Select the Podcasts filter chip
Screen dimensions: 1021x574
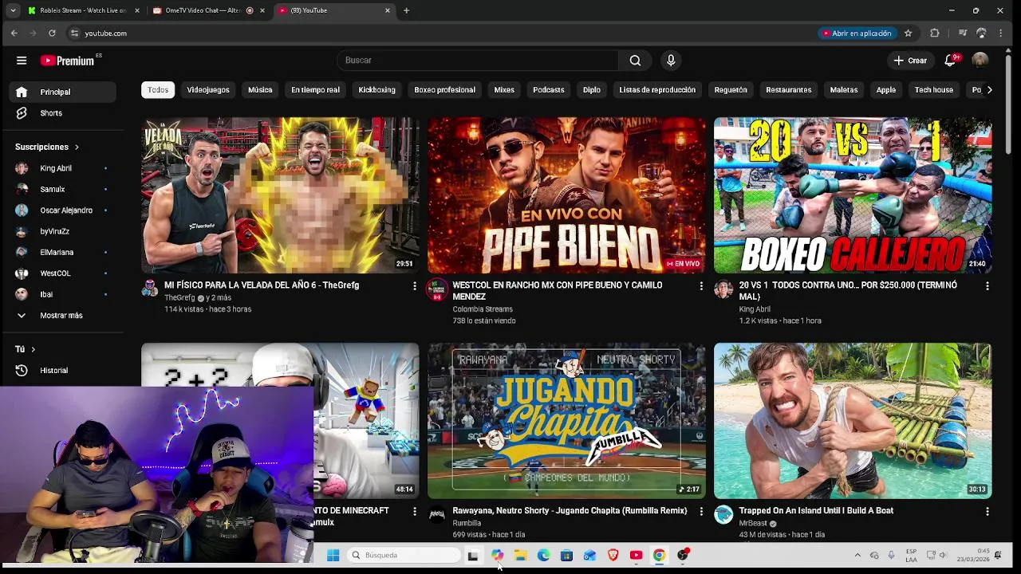pyautogui.click(x=548, y=90)
